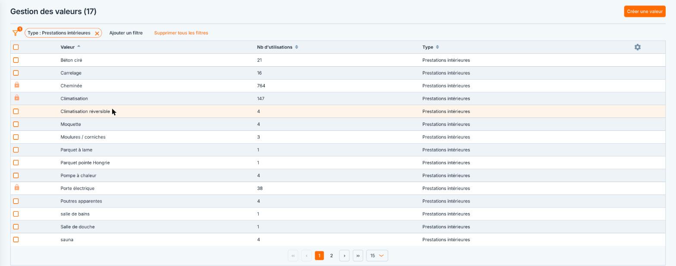Go to the previous page
The width and height of the screenshot is (676, 266).
307,256
